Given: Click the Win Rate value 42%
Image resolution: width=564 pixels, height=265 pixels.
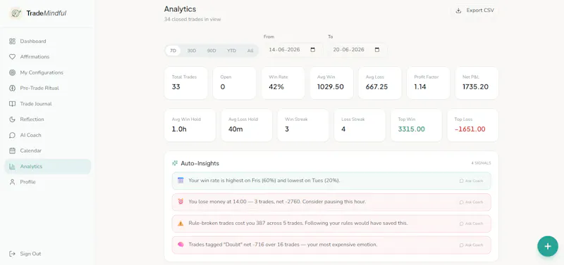Looking at the screenshot, I should (x=276, y=86).
